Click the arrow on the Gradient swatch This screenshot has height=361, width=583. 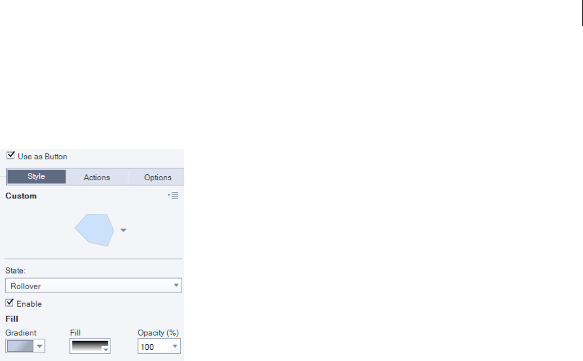pyautogui.click(x=39, y=346)
